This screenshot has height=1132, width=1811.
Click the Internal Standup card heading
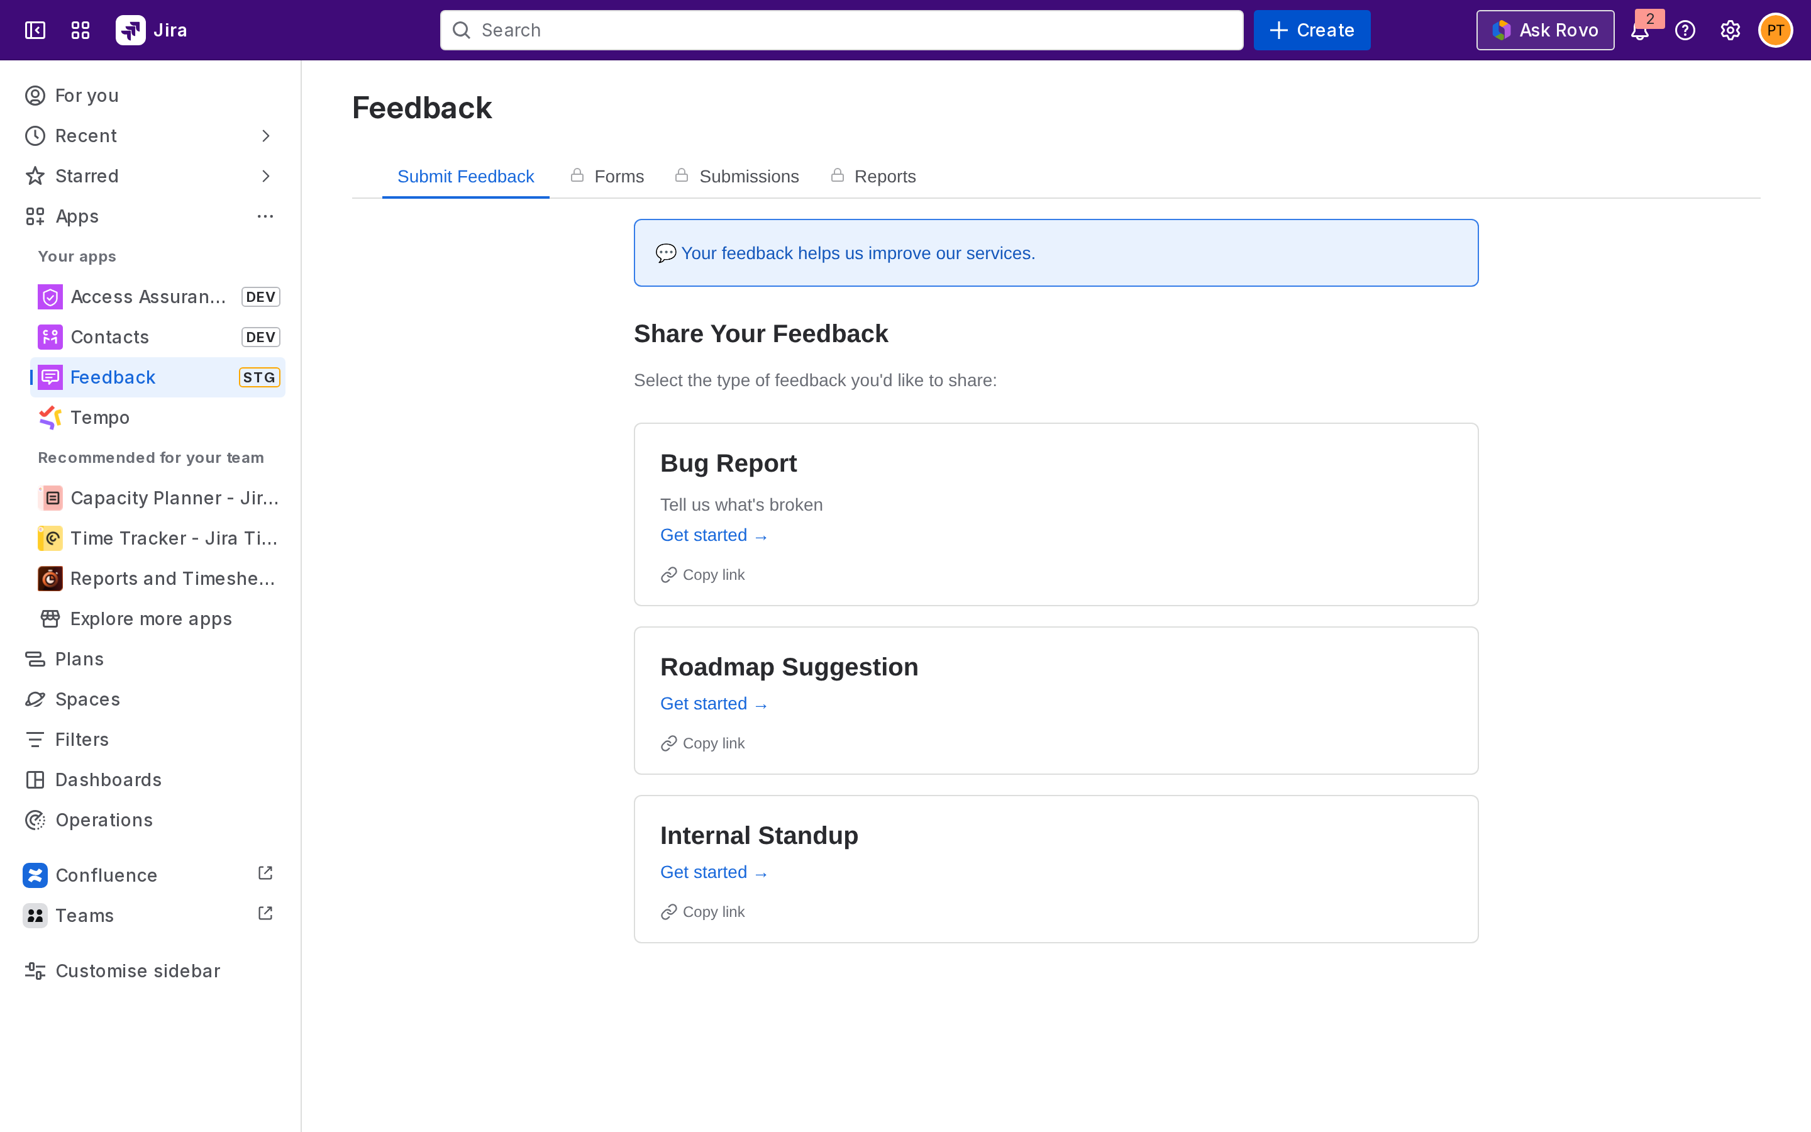(759, 836)
